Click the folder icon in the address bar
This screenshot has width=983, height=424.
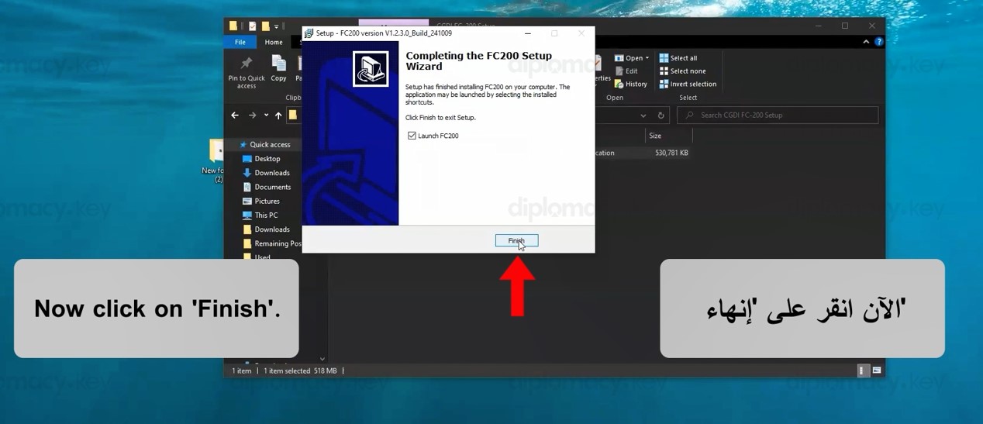pos(293,115)
